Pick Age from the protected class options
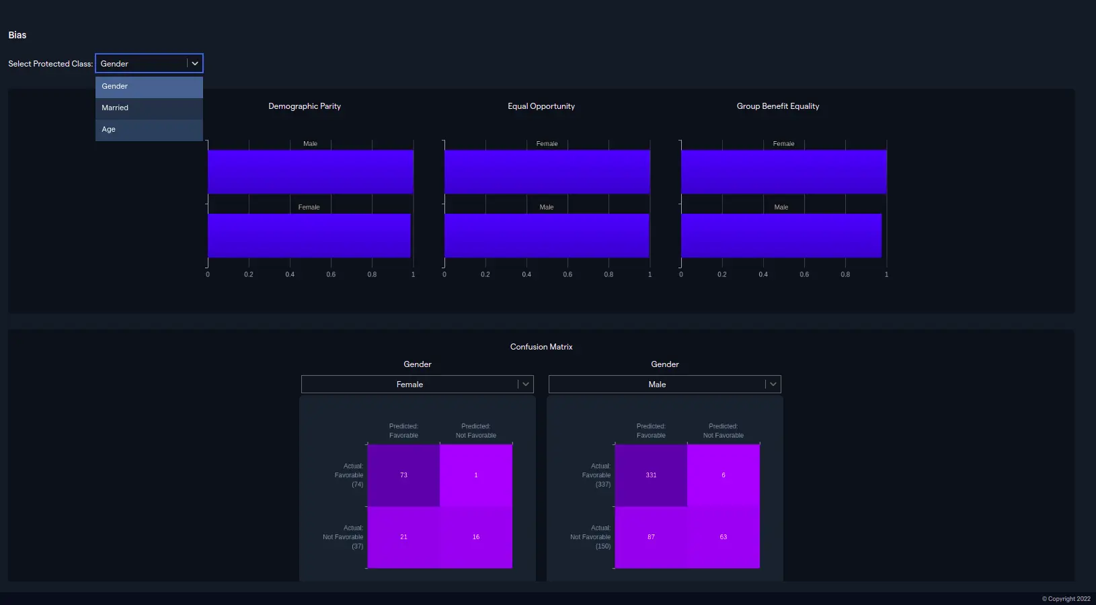 (149, 130)
